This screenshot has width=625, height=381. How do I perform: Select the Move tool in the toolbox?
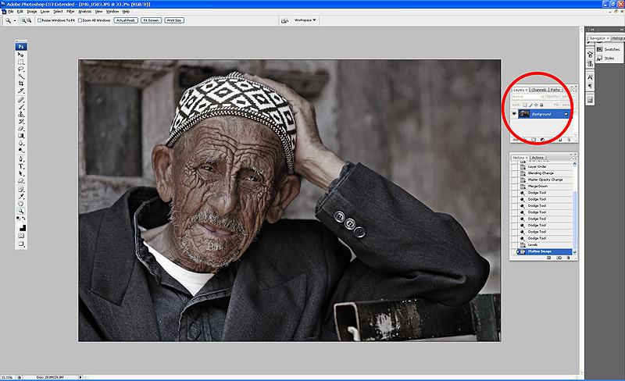click(x=21, y=55)
